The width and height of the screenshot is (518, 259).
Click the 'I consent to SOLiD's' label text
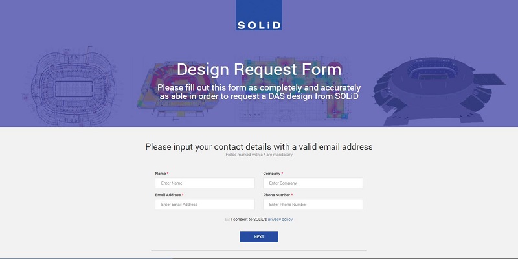[x=249, y=220]
